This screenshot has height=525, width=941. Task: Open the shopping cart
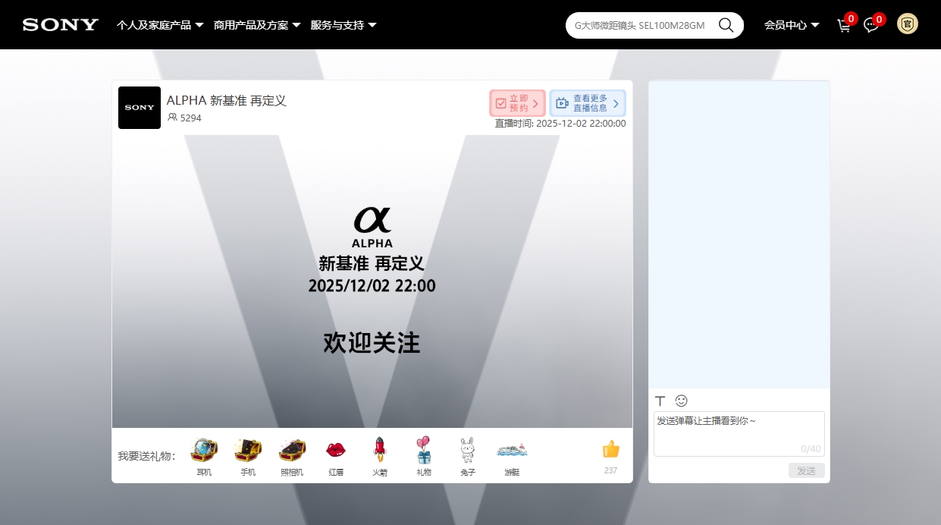coord(843,25)
